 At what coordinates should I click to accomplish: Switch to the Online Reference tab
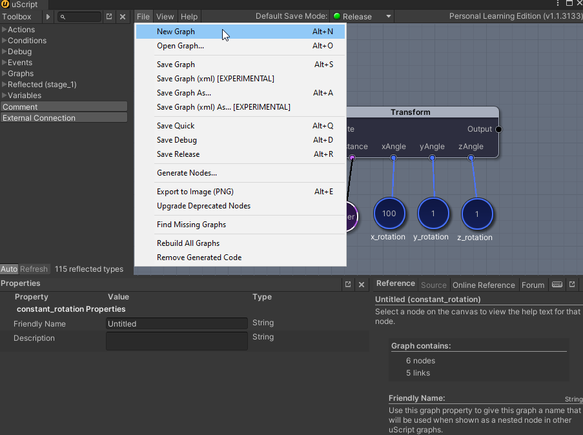484,285
